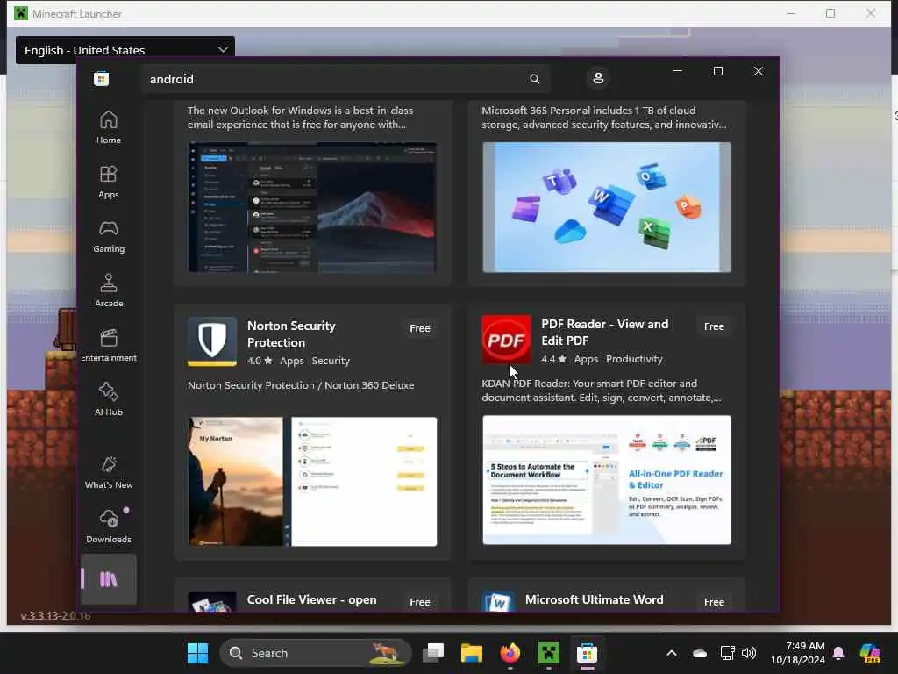Viewport: 898px width, 674px height.
Task: Show hidden system tray icons
Action: [672, 653]
